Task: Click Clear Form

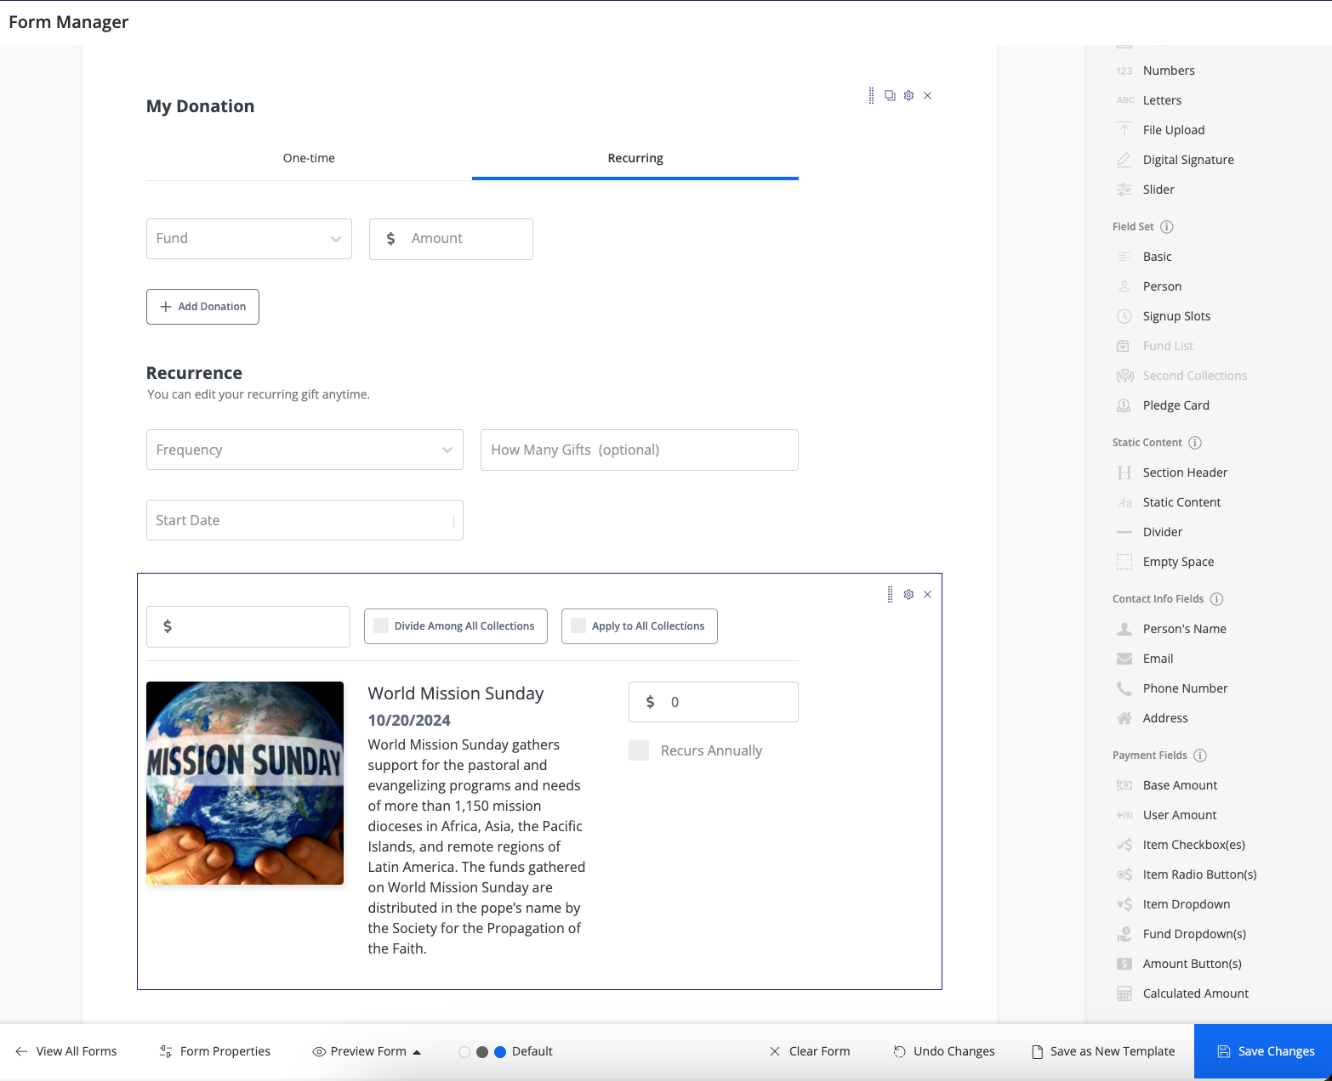Action: pyautogui.click(x=810, y=1051)
